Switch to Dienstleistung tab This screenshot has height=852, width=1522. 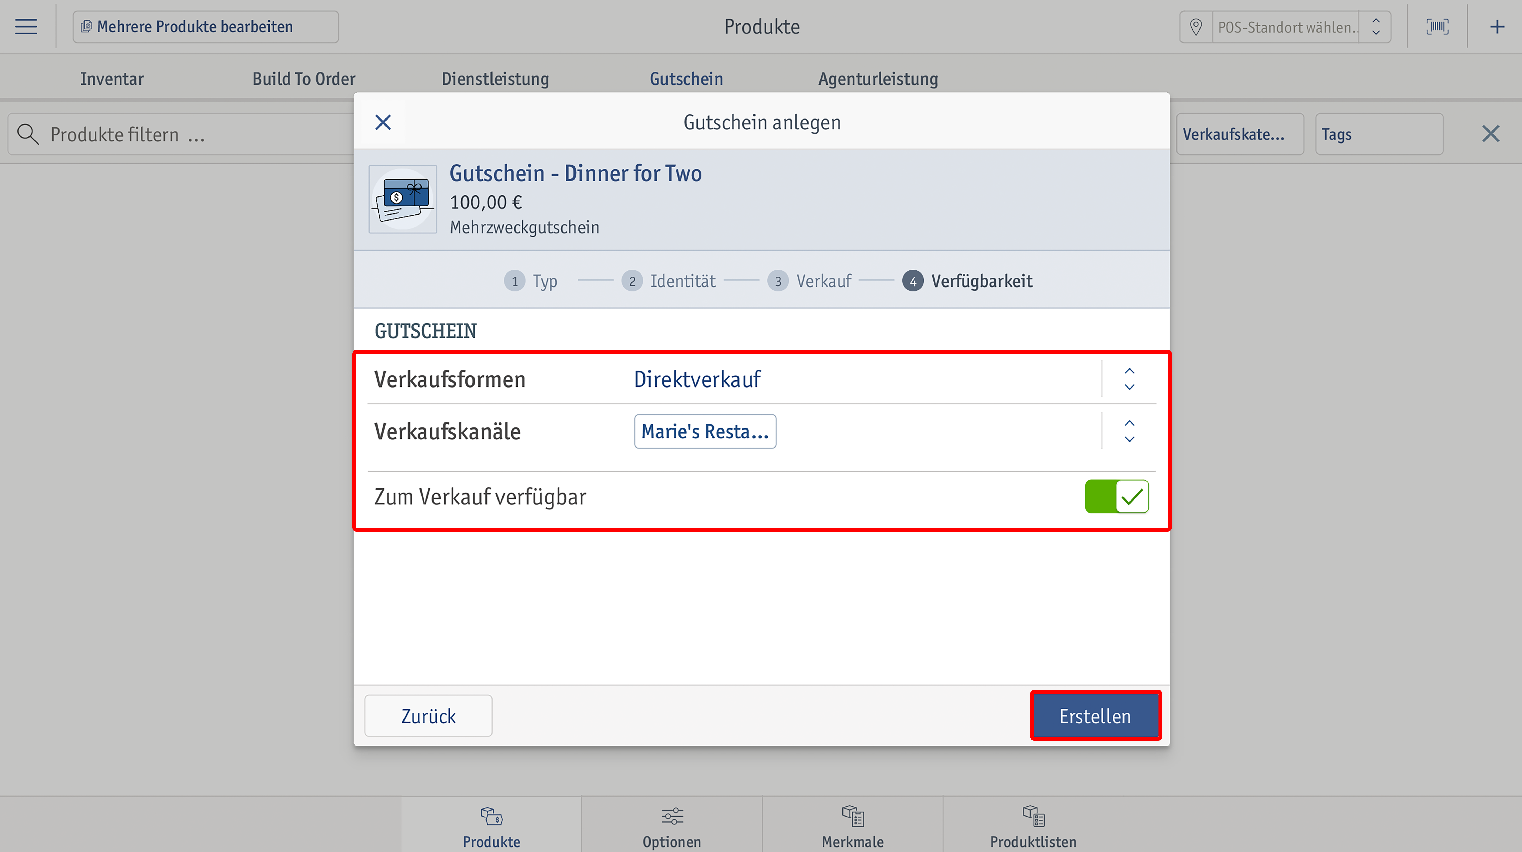pos(495,79)
